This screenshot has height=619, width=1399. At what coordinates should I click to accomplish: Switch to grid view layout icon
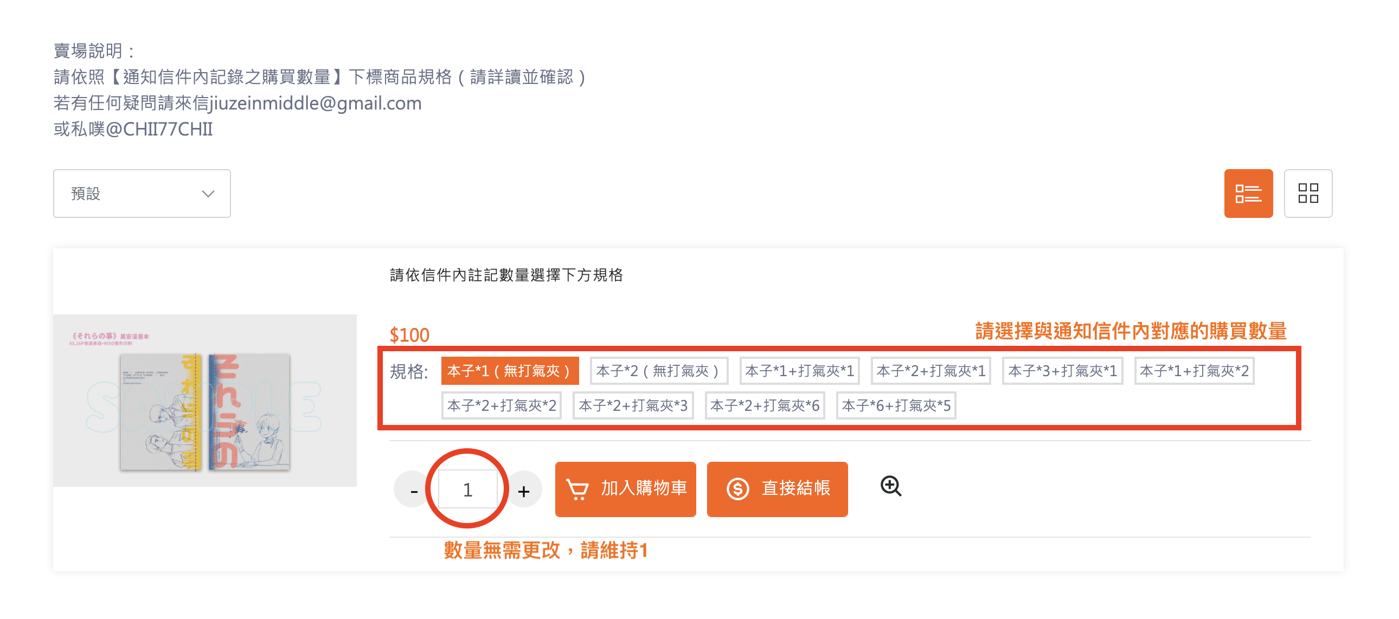[1307, 194]
